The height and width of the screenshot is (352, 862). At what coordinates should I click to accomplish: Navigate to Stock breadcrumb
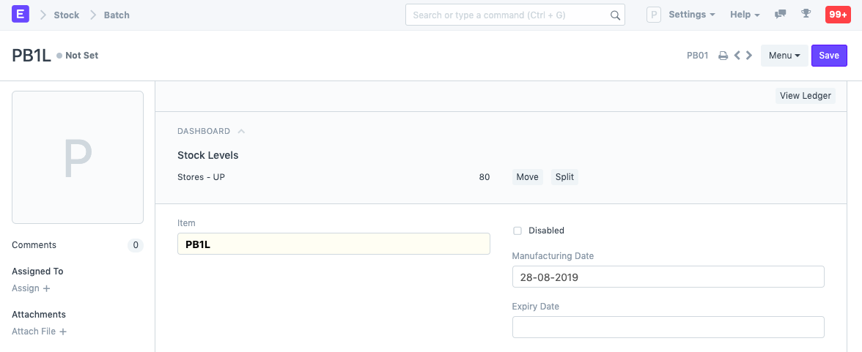click(66, 15)
